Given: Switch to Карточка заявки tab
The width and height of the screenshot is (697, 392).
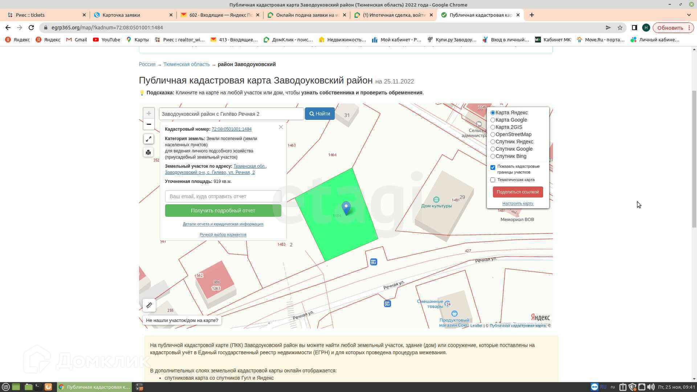Looking at the screenshot, I should pyautogui.click(x=121, y=15).
